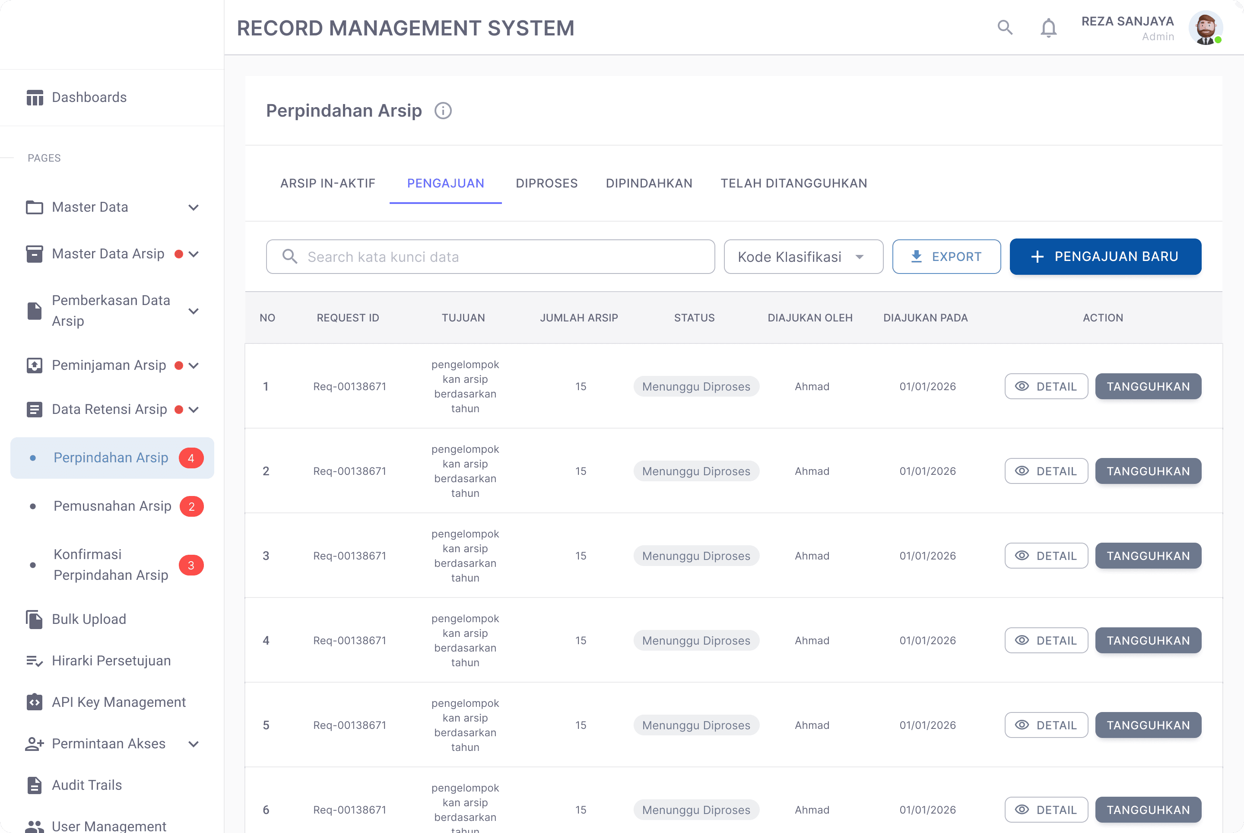1244x833 pixels.
Task: Switch to the Arsip In-Aktif tab
Action: pyautogui.click(x=328, y=183)
